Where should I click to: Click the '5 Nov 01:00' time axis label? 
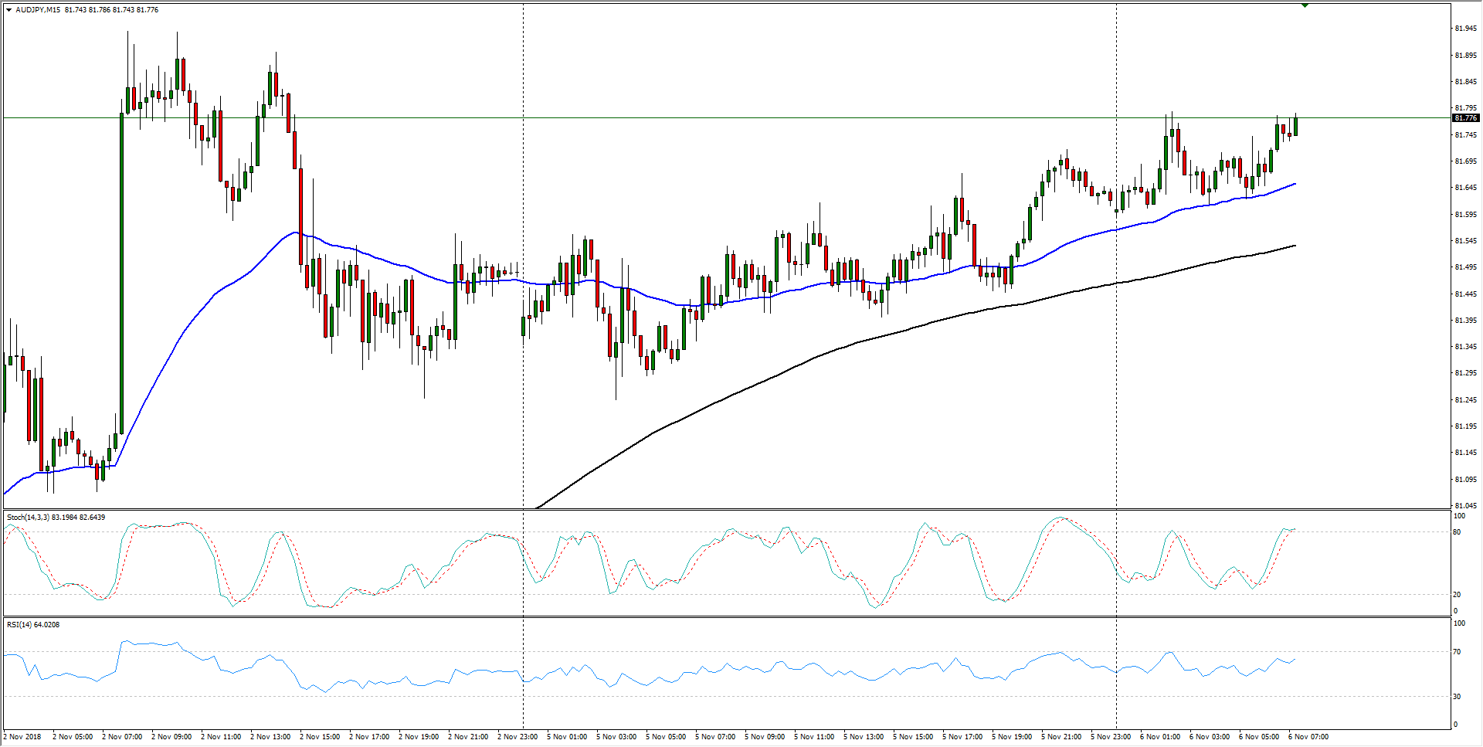(567, 736)
